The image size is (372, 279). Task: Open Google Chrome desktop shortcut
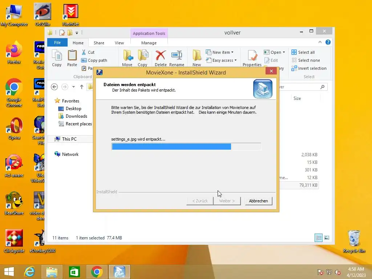pyautogui.click(x=14, y=93)
